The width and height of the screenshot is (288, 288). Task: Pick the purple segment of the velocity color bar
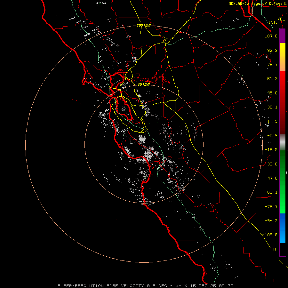283,36
